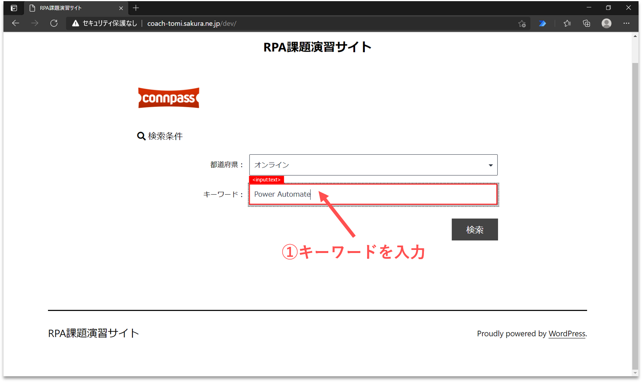Select the RPA課題演習サイト browser tab
This screenshot has width=642, height=382.
click(x=73, y=8)
